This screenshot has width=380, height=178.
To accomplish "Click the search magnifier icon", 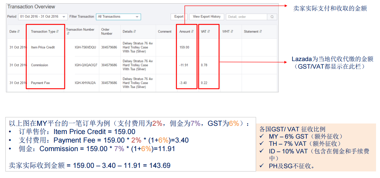I will click(272, 17).
